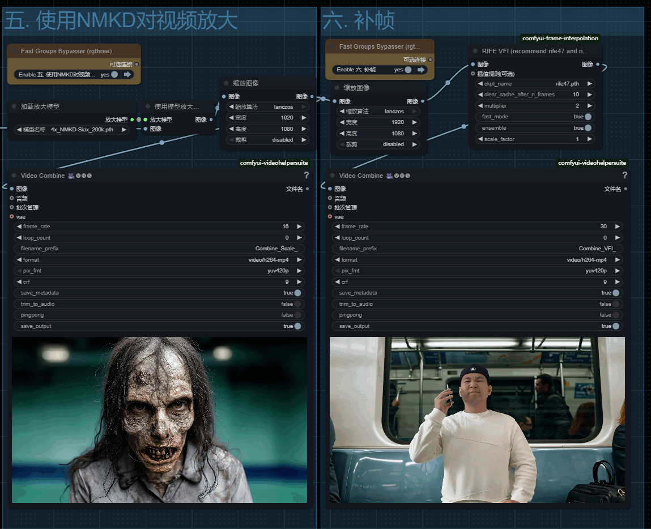The height and width of the screenshot is (529, 651).
Task: Open help on the Combine_Scale_ Video Combine node
Action: pos(306,176)
